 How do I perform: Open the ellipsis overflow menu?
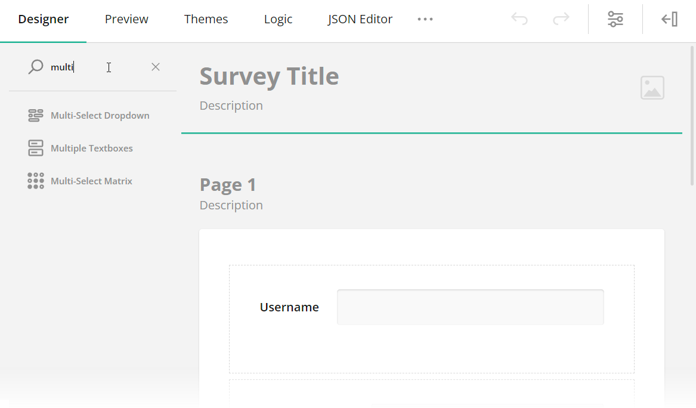coord(425,18)
